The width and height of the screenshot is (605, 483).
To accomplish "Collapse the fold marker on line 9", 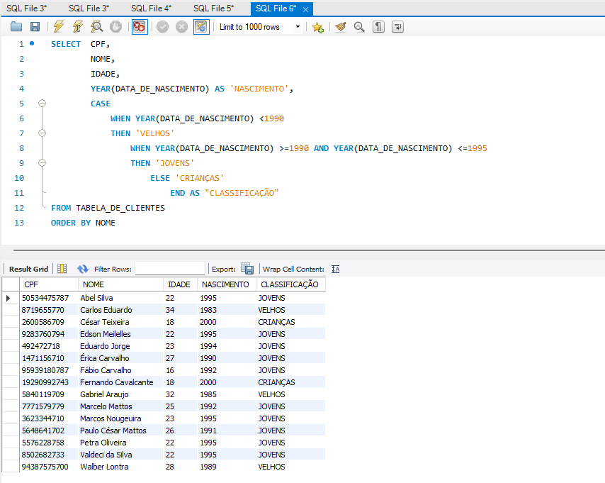I will point(42,162).
